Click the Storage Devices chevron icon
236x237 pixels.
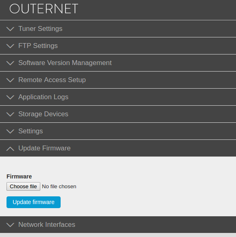(x=10, y=114)
